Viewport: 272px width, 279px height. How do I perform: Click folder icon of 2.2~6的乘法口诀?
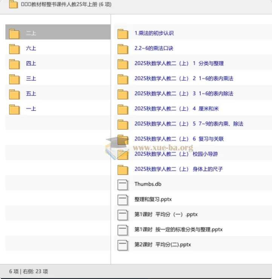[x=123, y=49]
